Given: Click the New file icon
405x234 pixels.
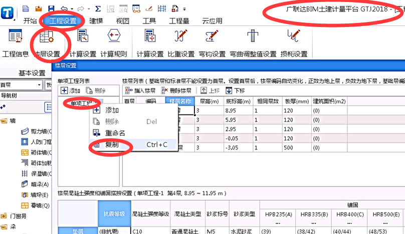Looking at the screenshot, I should 26,9.
